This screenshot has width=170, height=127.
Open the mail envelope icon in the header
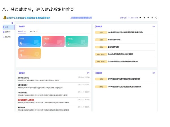coord(148,17)
